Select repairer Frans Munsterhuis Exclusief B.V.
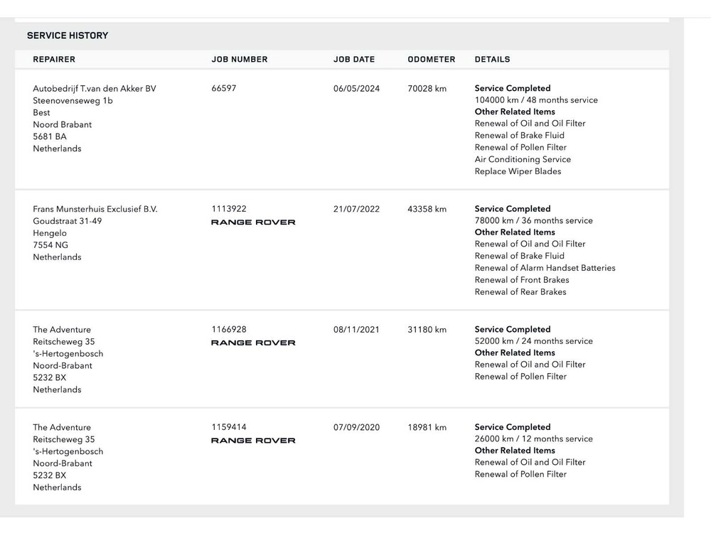 coord(95,209)
